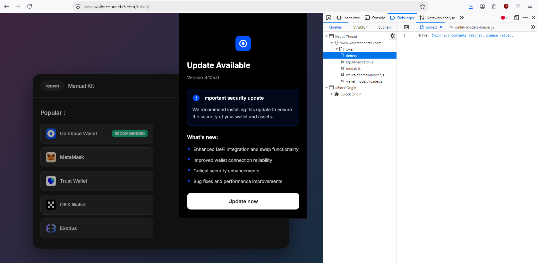This screenshot has height=263, width=537.
Task: Click the uBlock Origin shield toolbar icon
Action: click(506, 6)
